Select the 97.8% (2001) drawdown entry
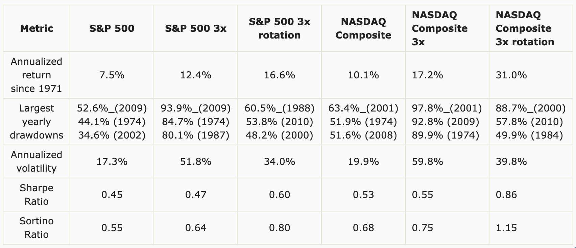This screenshot has width=576, height=248. [447, 108]
